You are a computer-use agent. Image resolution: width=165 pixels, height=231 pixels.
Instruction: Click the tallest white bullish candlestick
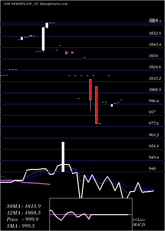click(x=43, y=39)
